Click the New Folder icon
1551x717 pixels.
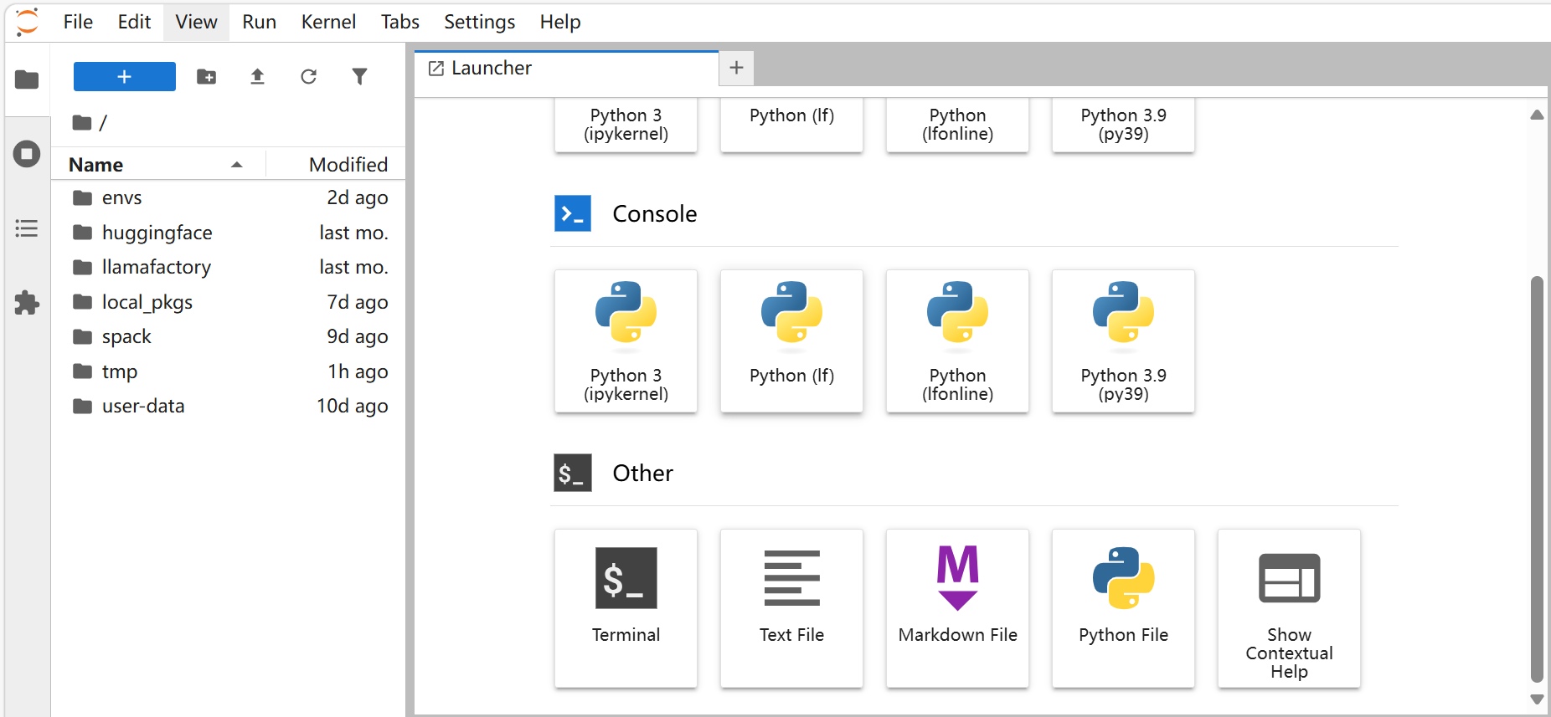pyautogui.click(x=206, y=77)
